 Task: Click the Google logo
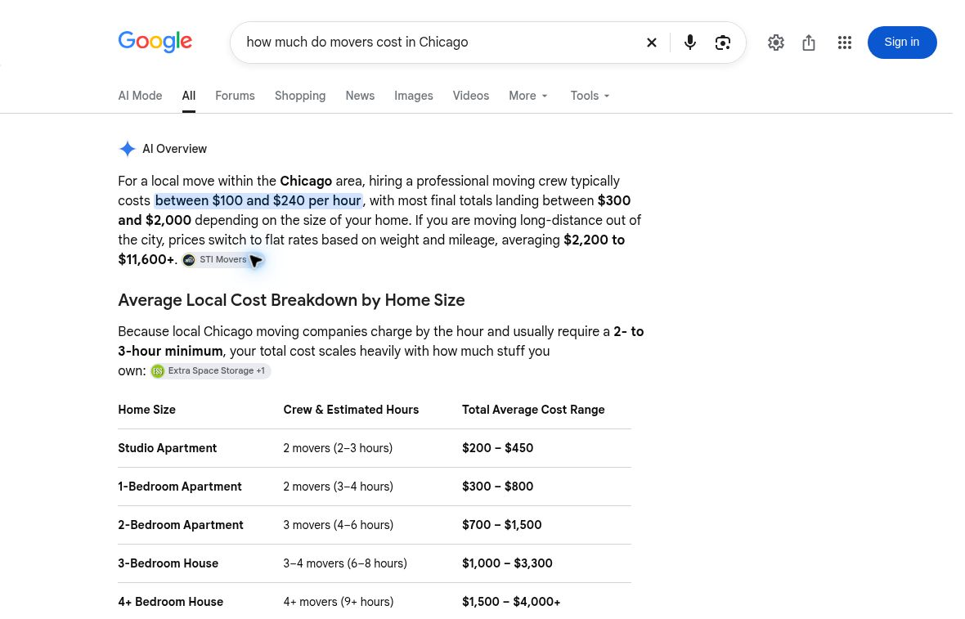pos(156,42)
